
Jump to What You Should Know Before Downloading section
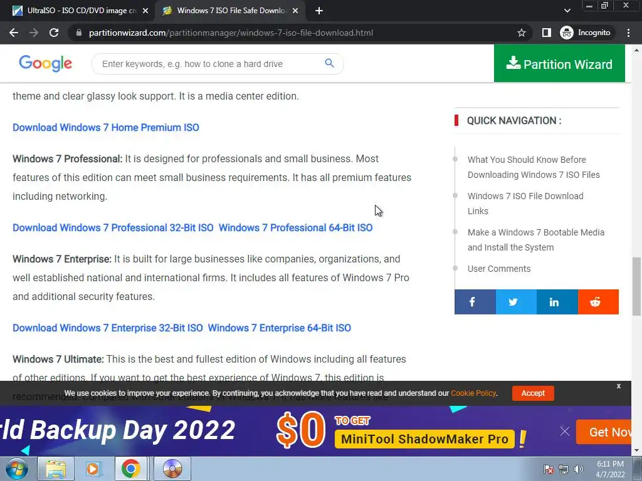point(534,167)
